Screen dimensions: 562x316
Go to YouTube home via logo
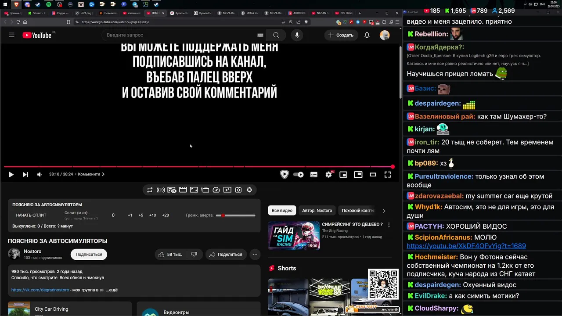pos(37,35)
